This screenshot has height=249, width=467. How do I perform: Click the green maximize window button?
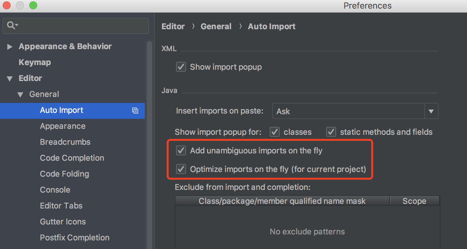[33, 5]
